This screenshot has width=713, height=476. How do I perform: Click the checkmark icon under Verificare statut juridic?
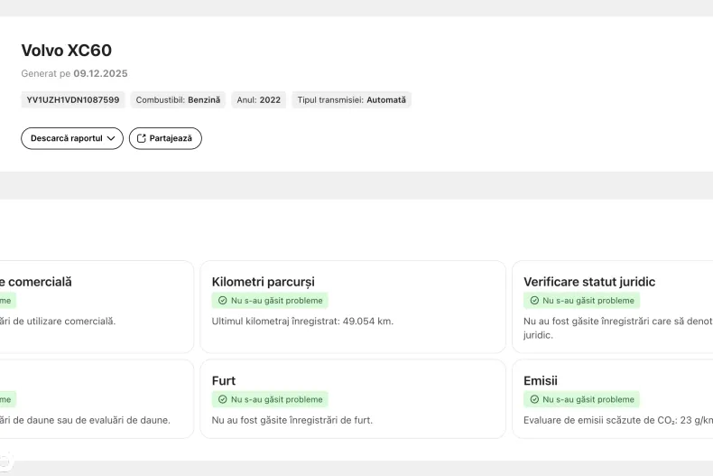(534, 300)
